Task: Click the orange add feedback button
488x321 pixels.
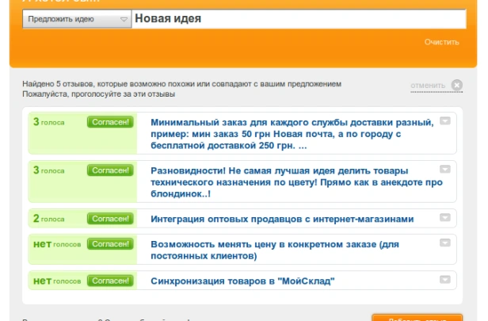Action: coord(417,318)
